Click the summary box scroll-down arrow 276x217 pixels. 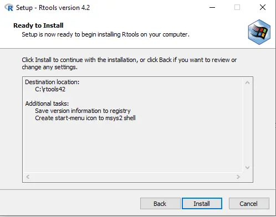tap(248, 168)
